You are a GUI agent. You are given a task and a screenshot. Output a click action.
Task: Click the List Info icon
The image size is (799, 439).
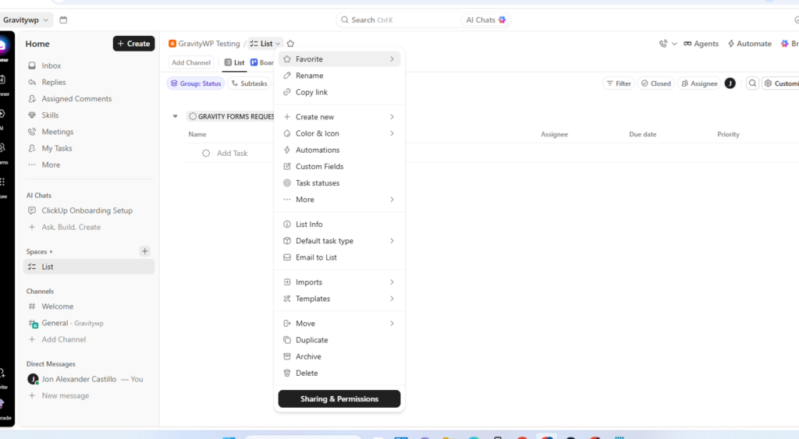point(287,224)
